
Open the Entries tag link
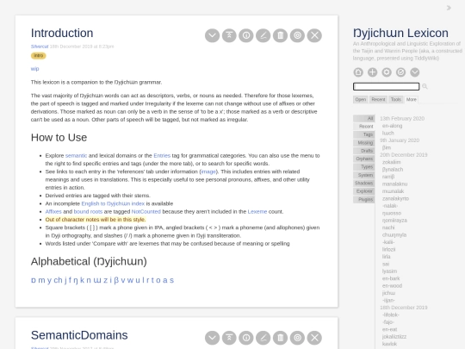(x=162, y=155)
